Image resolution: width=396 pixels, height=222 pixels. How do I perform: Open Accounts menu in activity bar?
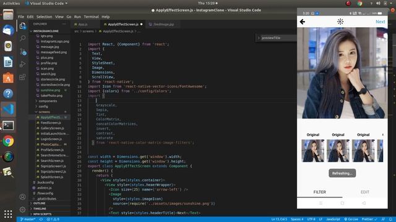point(22,197)
